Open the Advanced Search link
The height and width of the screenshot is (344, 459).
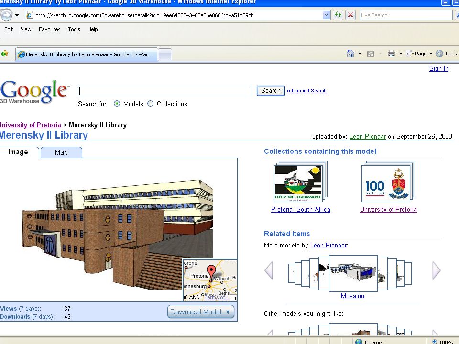(306, 91)
